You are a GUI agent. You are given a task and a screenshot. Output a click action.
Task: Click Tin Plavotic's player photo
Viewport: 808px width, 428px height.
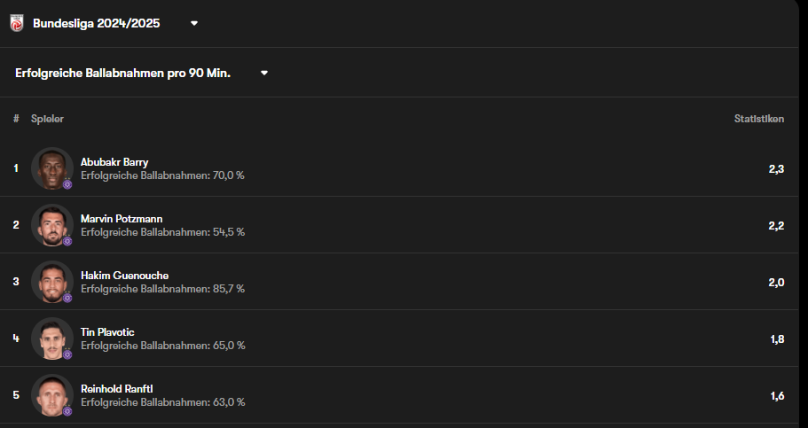52,339
